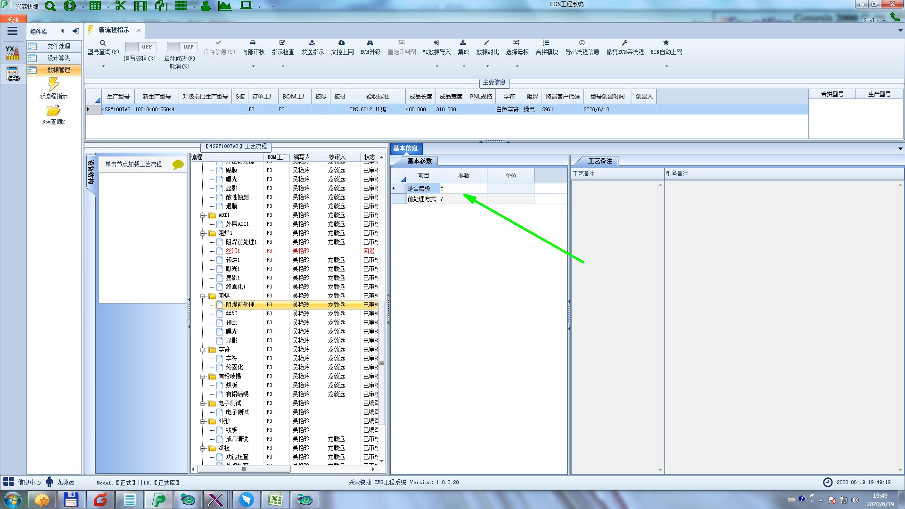Click the 文控上网 cloud icon
Image resolution: width=905 pixels, height=509 pixels.
pyautogui.click(x=342, y=43)
